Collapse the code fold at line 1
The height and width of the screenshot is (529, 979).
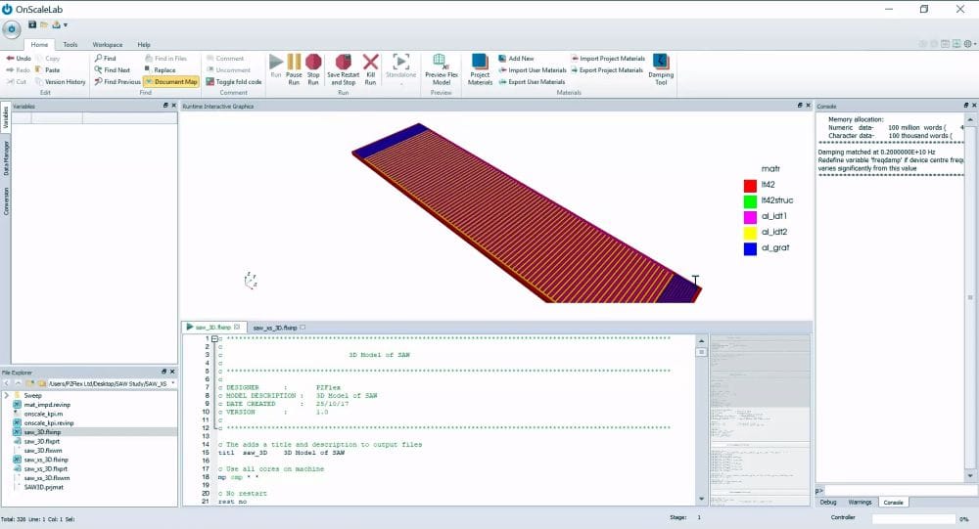(x=214, y=338)
